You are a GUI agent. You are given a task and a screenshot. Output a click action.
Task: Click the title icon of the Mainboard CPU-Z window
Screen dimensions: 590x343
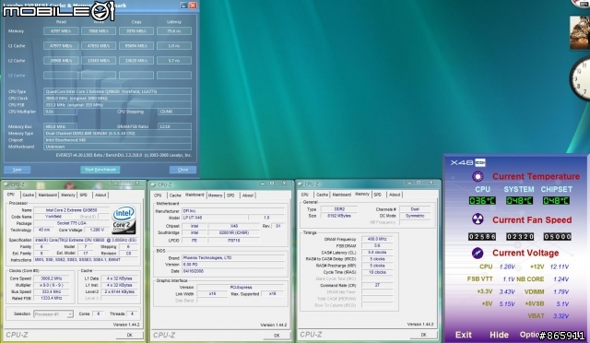[x=153, y=184]
